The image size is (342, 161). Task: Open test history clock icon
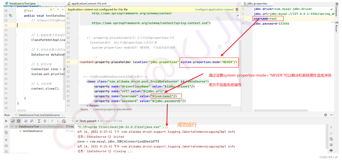(64, 121)
